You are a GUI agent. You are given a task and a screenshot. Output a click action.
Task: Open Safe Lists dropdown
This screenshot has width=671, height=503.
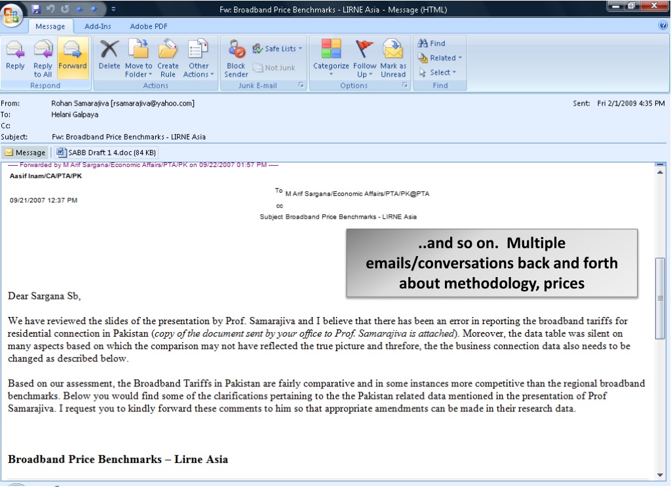[x=277, y=48]
